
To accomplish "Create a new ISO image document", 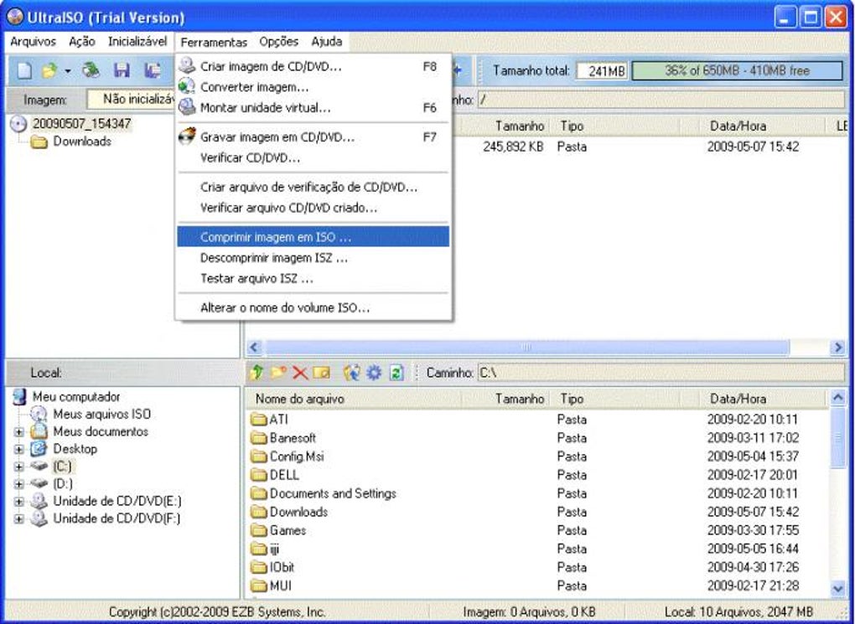I will point(23,70).
